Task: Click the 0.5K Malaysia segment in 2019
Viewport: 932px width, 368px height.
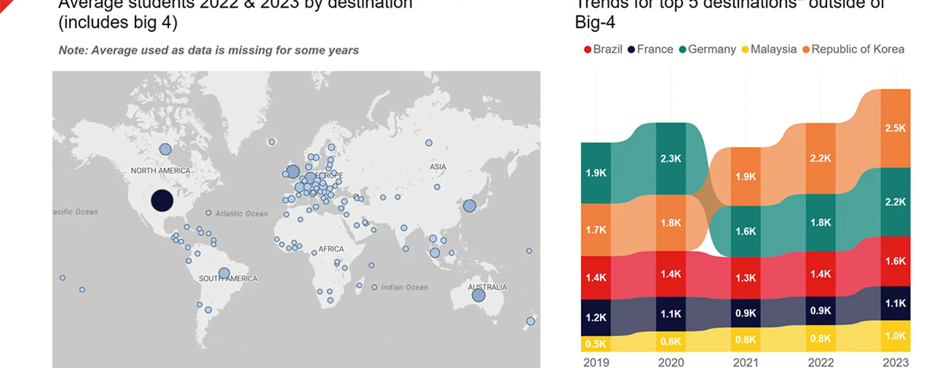Action: (x=596, y=344)
